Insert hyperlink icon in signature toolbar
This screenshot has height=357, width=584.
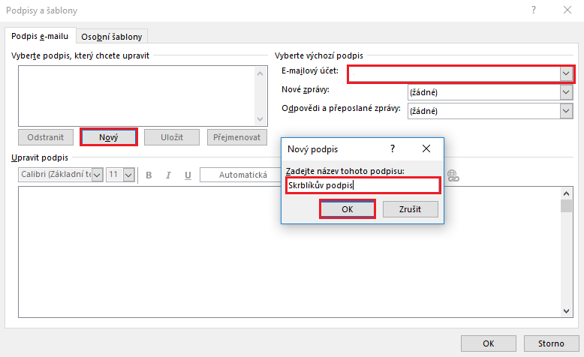(453, 175)
